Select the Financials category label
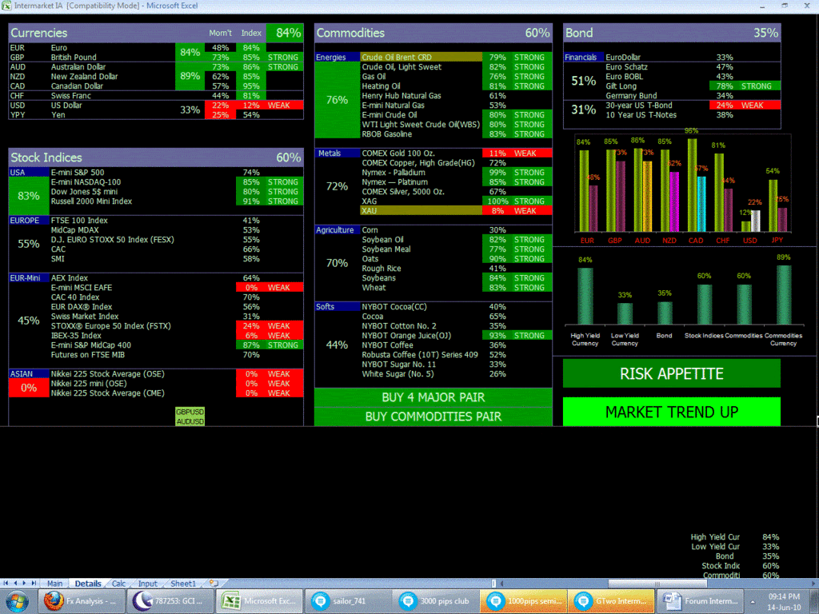This screenshot has height=614, width=819. click(x=583, y=58)
